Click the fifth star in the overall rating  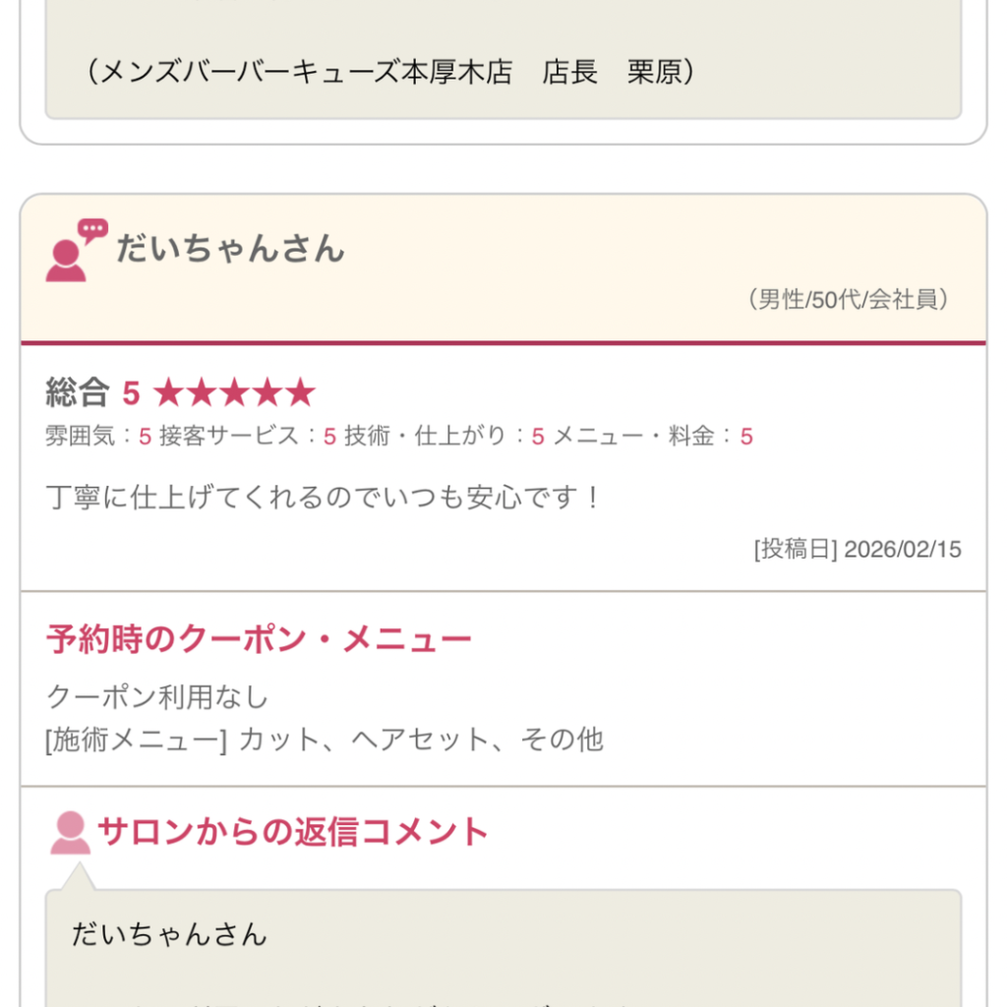(x=300, y=394)
